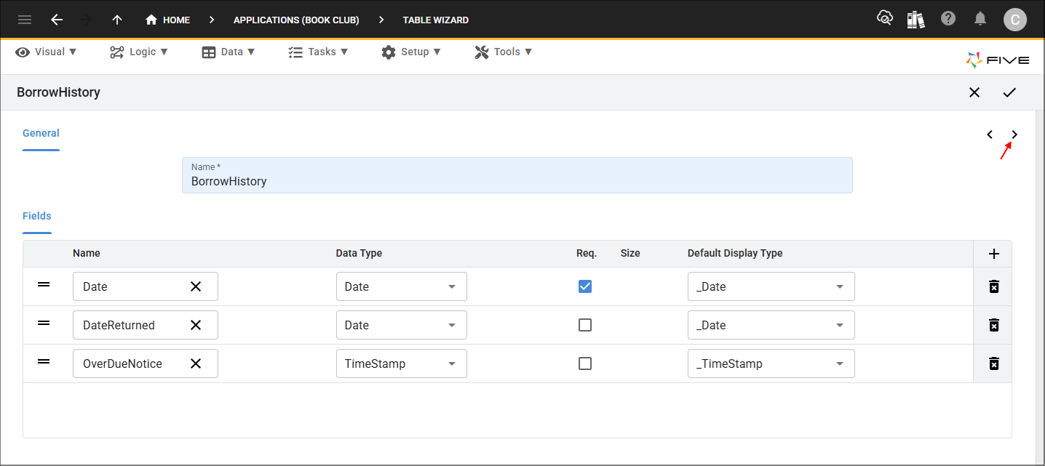
Task: Select the Fields tab
Action: (37, 216)
